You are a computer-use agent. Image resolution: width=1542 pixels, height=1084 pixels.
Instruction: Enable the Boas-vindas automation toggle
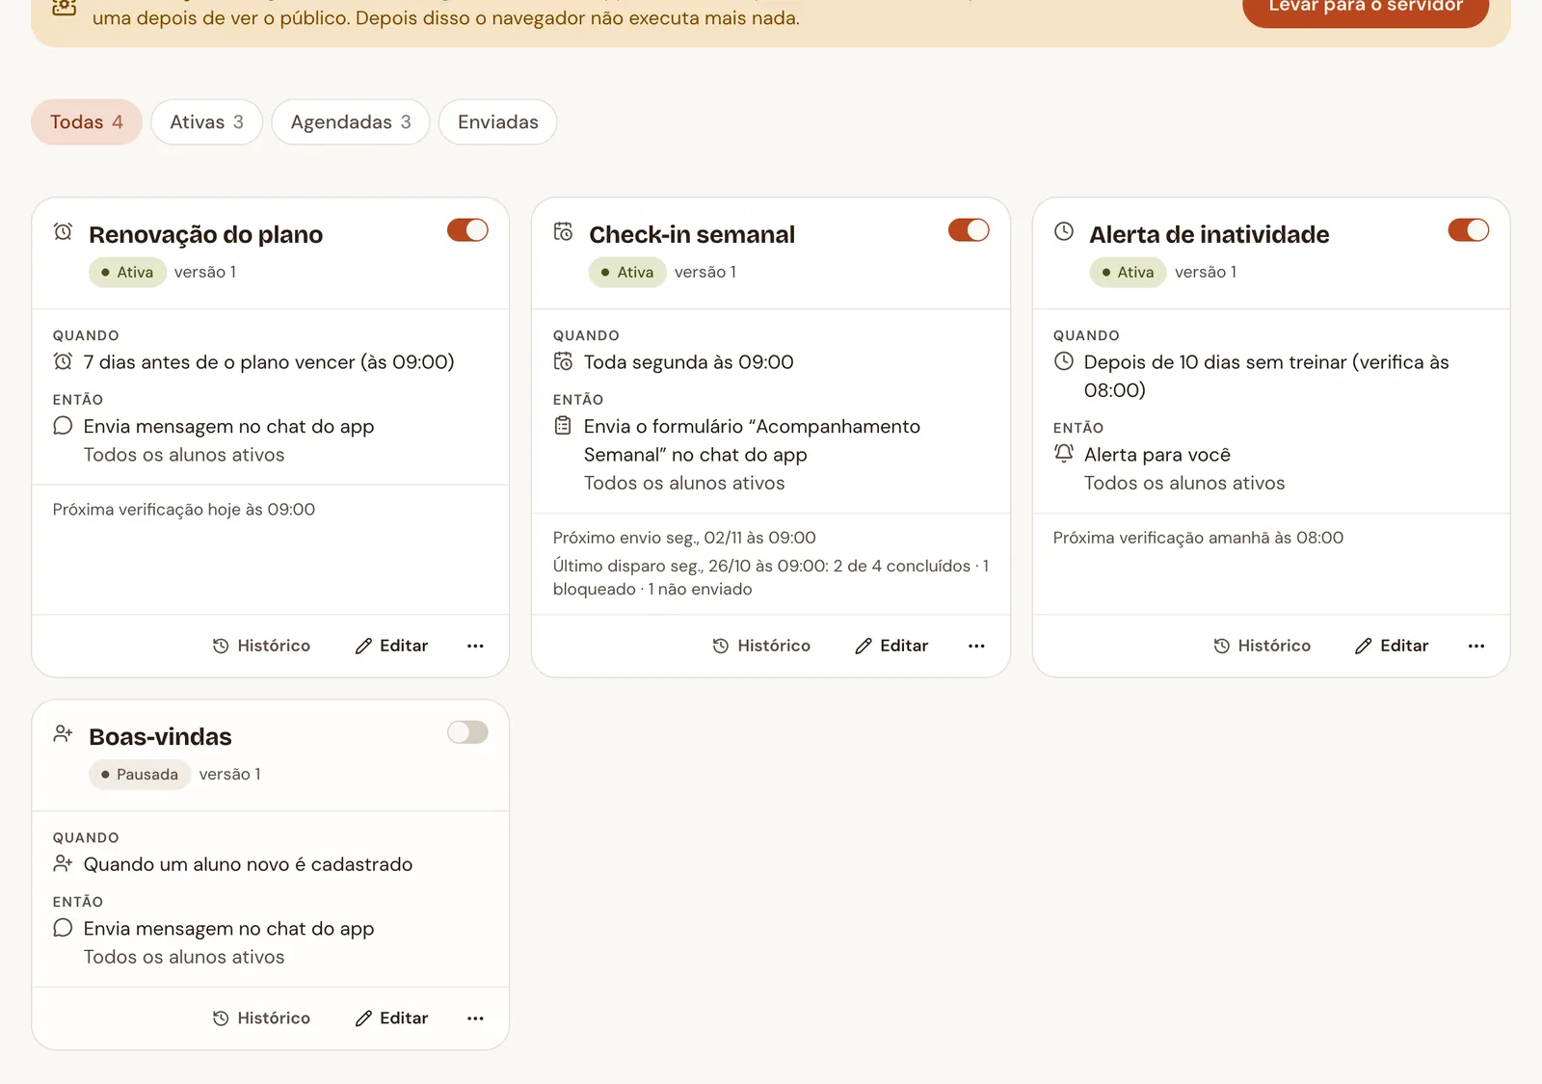[x=467, y=732]
